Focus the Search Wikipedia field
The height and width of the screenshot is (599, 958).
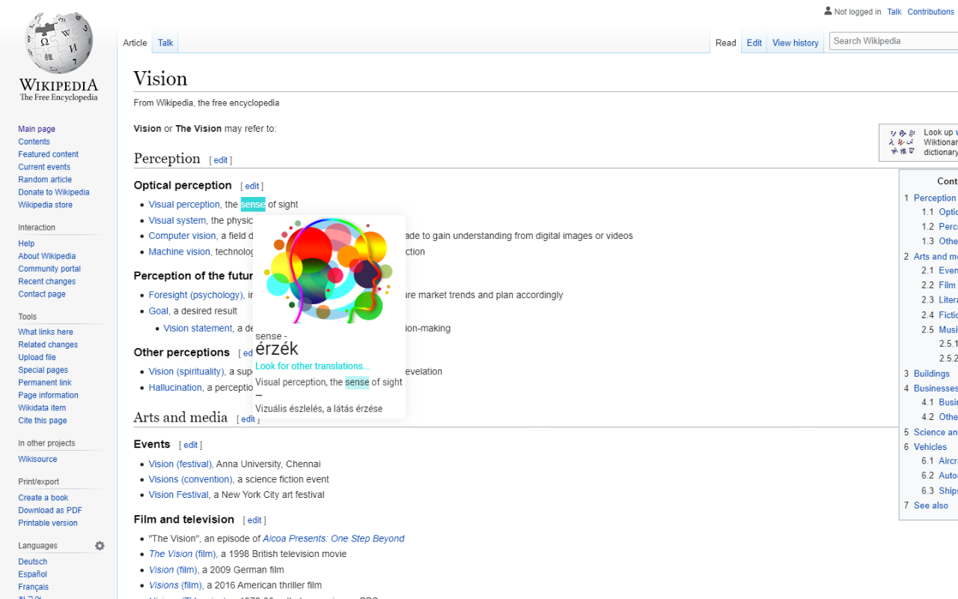pos(894,41)
